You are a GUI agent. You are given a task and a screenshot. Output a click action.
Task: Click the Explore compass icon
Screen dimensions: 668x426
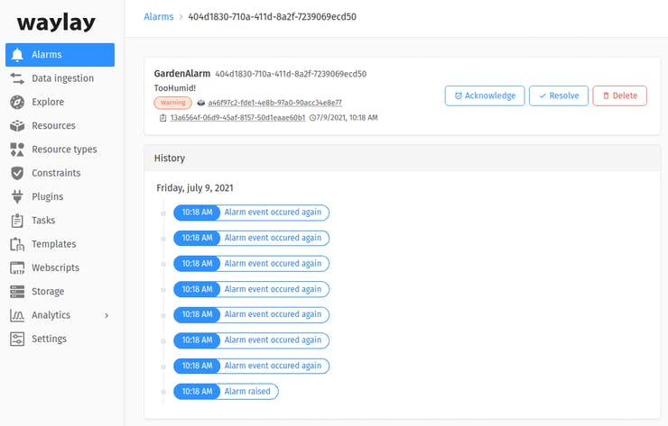pyautogui.click(x=17, y=102)
